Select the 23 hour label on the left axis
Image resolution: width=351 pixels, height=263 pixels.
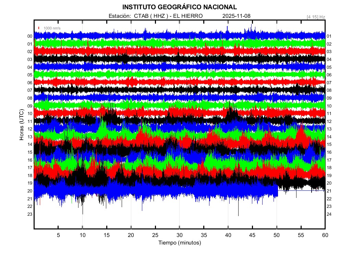tap(30, 214)
